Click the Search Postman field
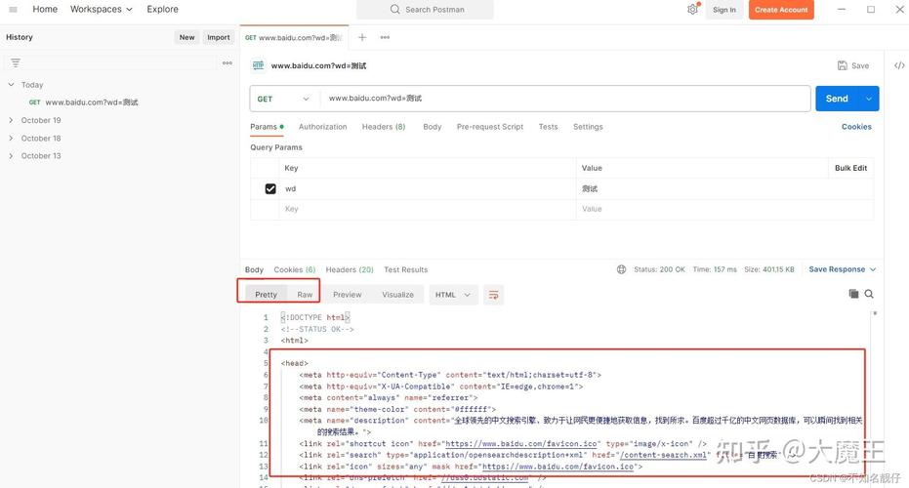909x488 pixels. click(425, 10)
